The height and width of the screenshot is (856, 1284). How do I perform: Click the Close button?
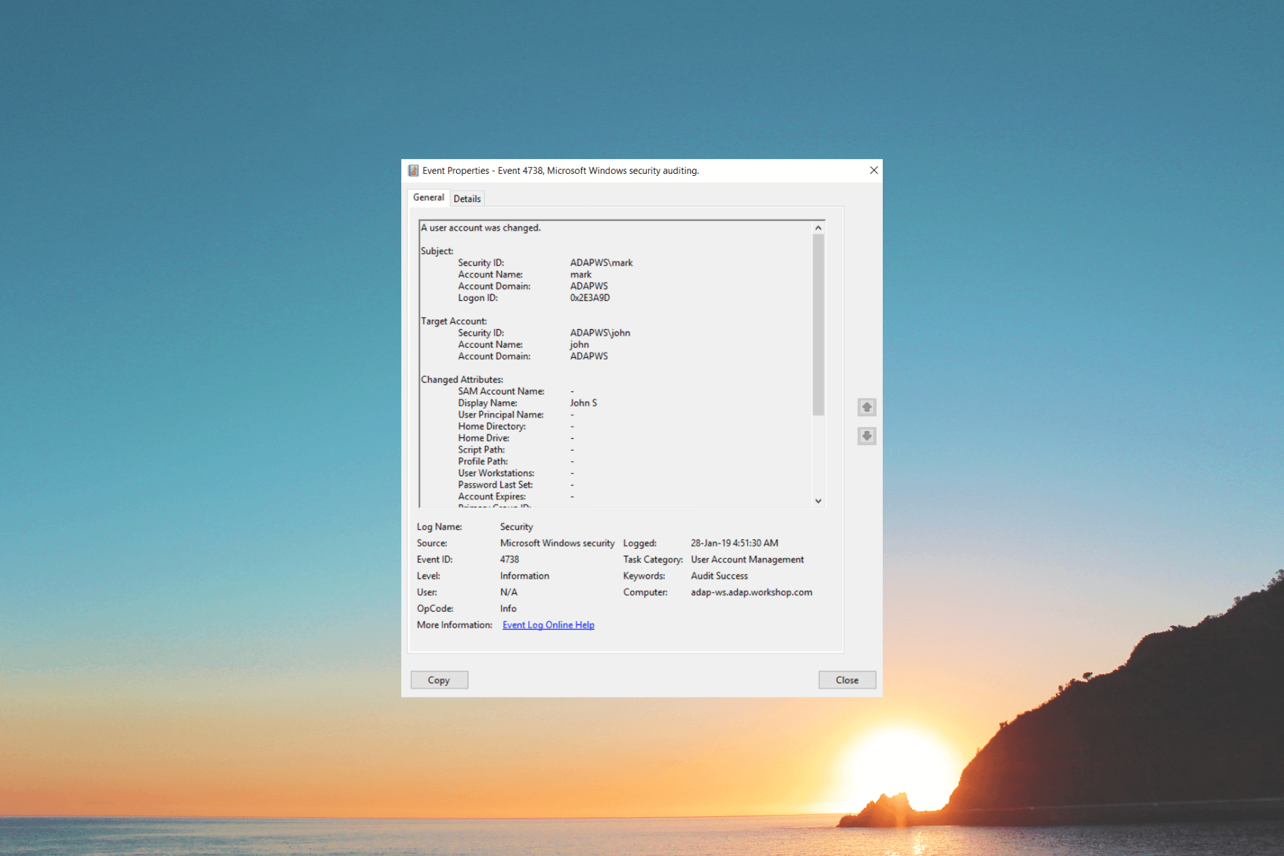[x=847, y=680]
